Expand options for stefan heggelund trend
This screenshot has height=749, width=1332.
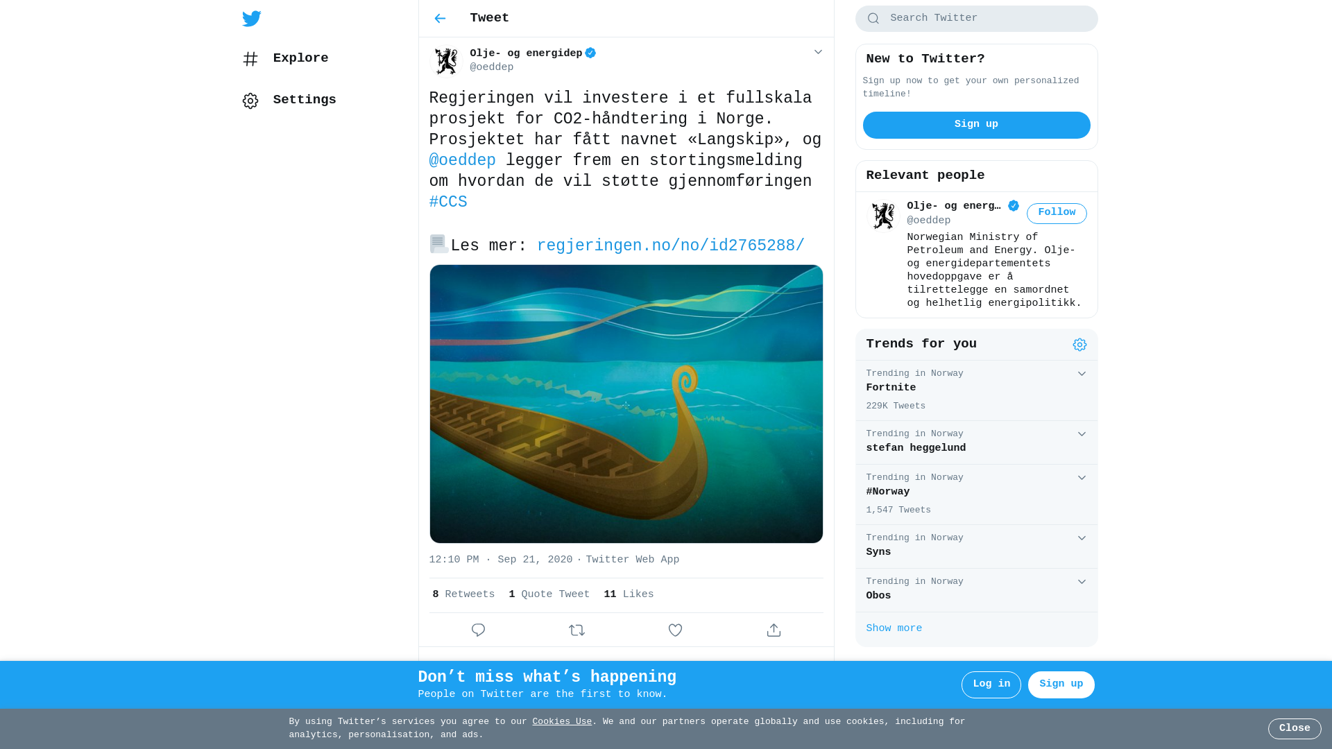tap(1082, 434)
